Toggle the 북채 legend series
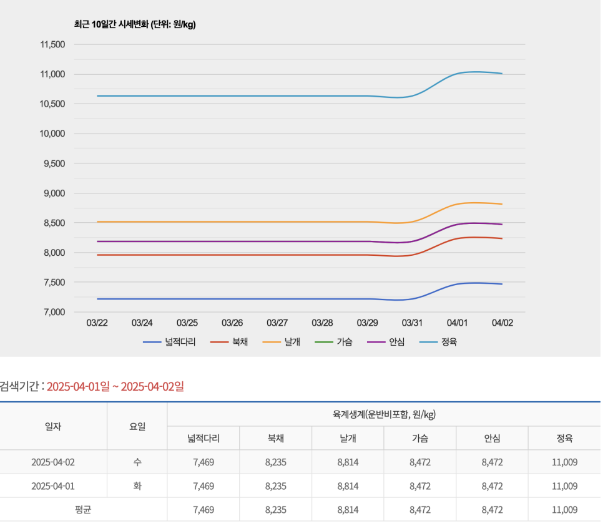The width and height of the screenshot is (603, 526). (229, 342)
